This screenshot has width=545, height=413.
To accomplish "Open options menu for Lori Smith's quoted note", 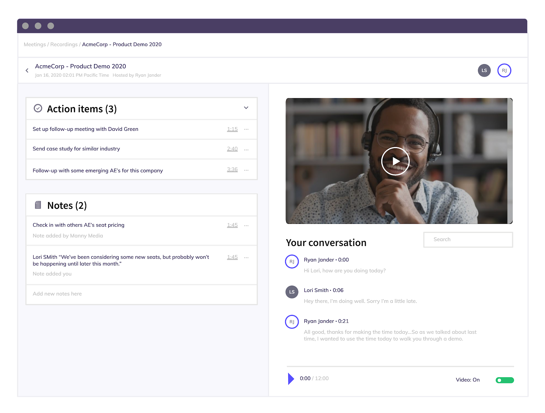I will [x=246, y=257].
